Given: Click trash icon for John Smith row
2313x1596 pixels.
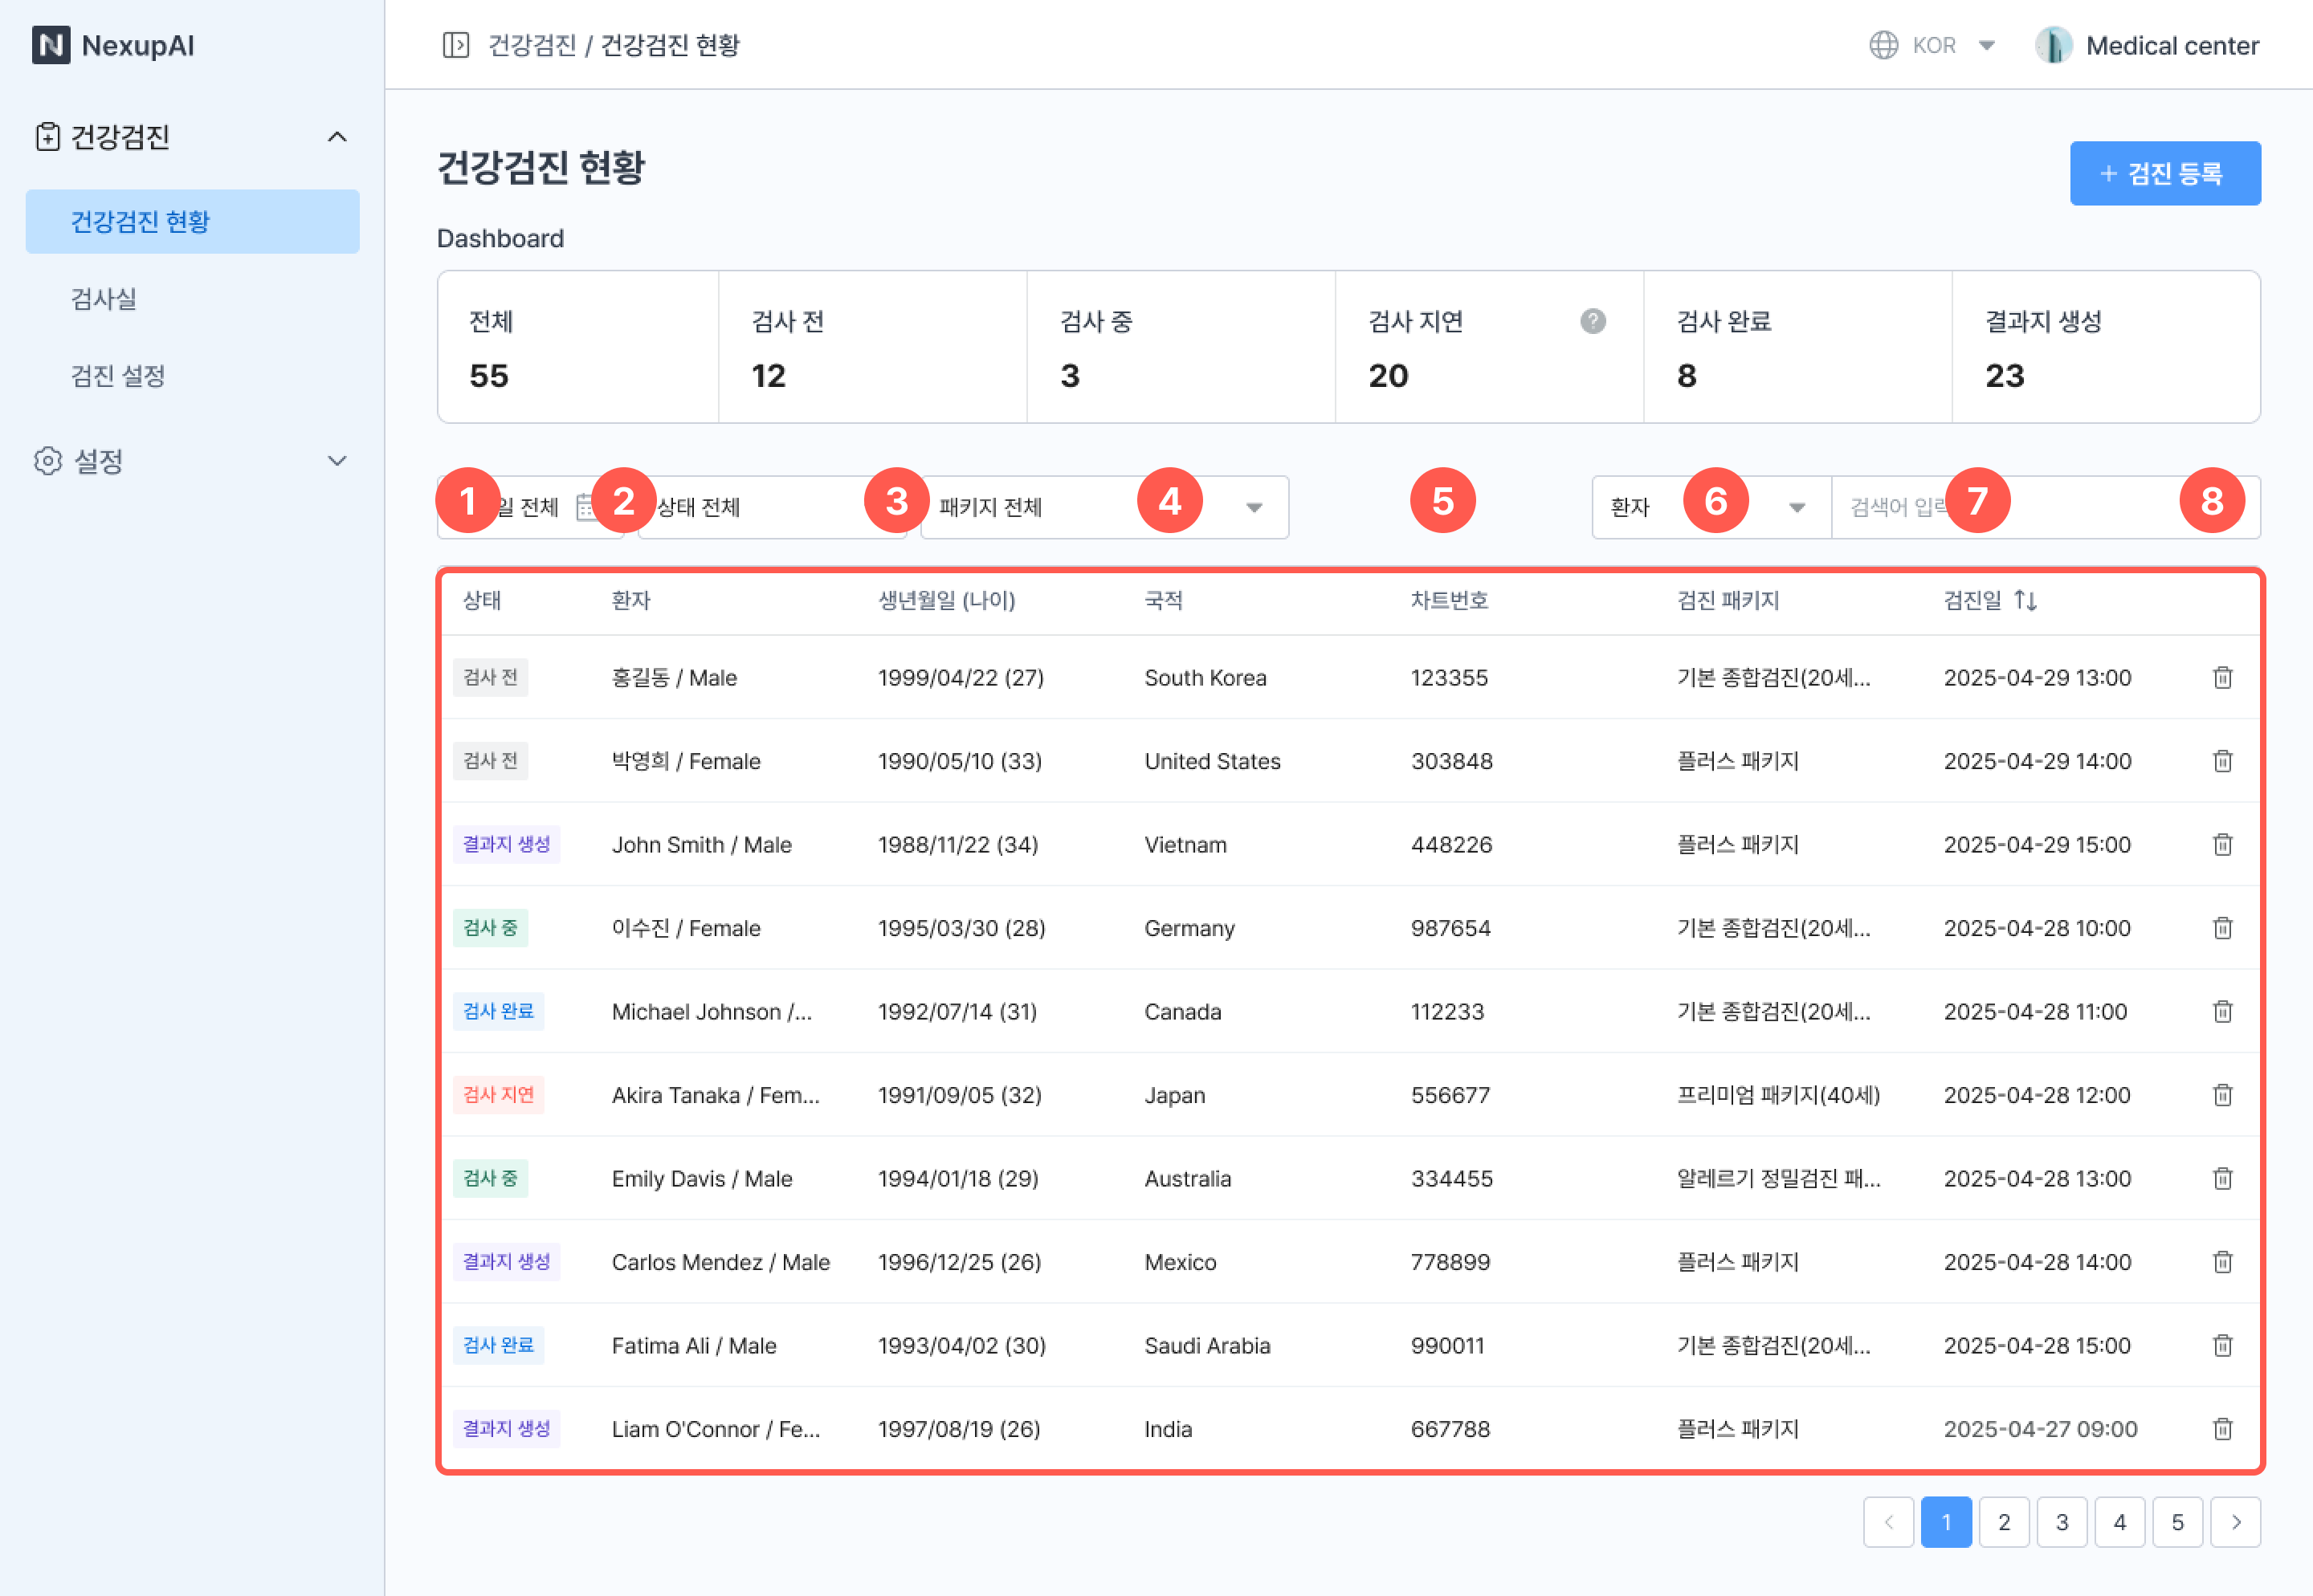Looking at the screenshot, I should [x=2222, y=845].
